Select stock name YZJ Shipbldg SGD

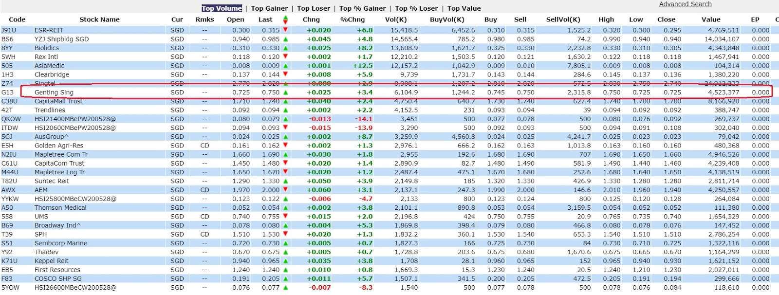tap(61, 39)
